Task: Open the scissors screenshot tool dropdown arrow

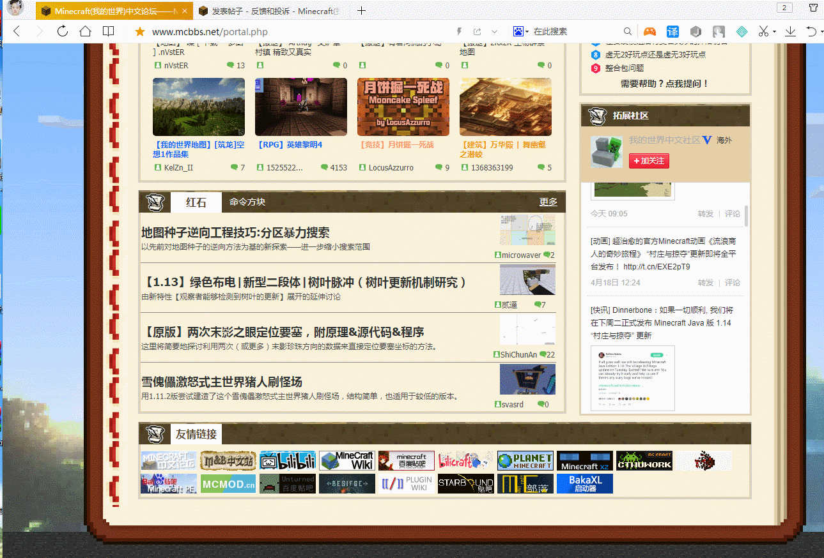Action: (x=774, y=32)
